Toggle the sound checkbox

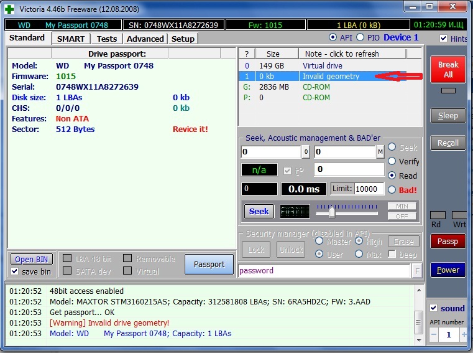point(433,308)
